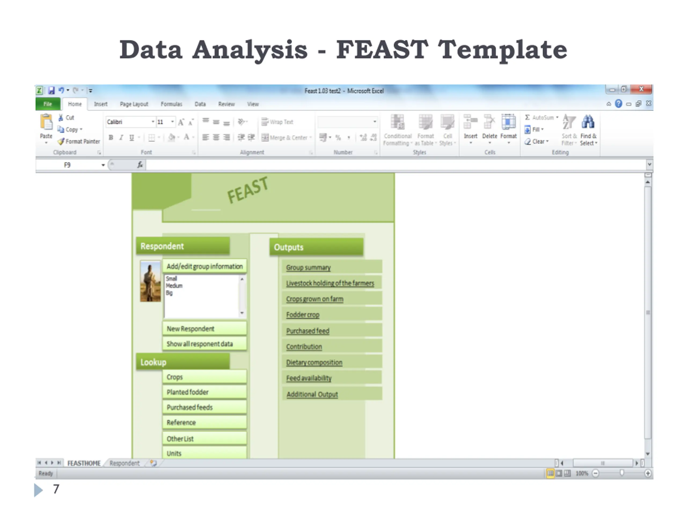Click the Planted fodder lookup button
The height and width of the screenshot is (515, 687).
click(204, 392)
